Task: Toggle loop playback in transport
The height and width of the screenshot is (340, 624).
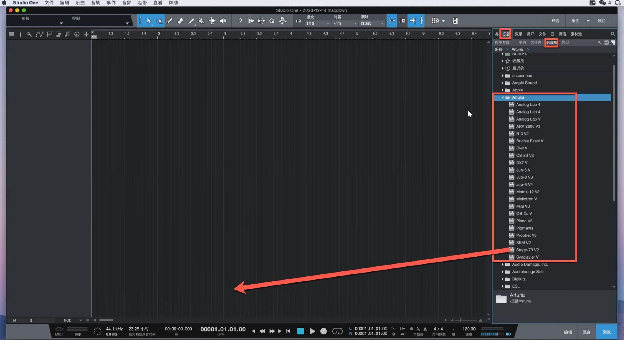Action: point(337,331)
